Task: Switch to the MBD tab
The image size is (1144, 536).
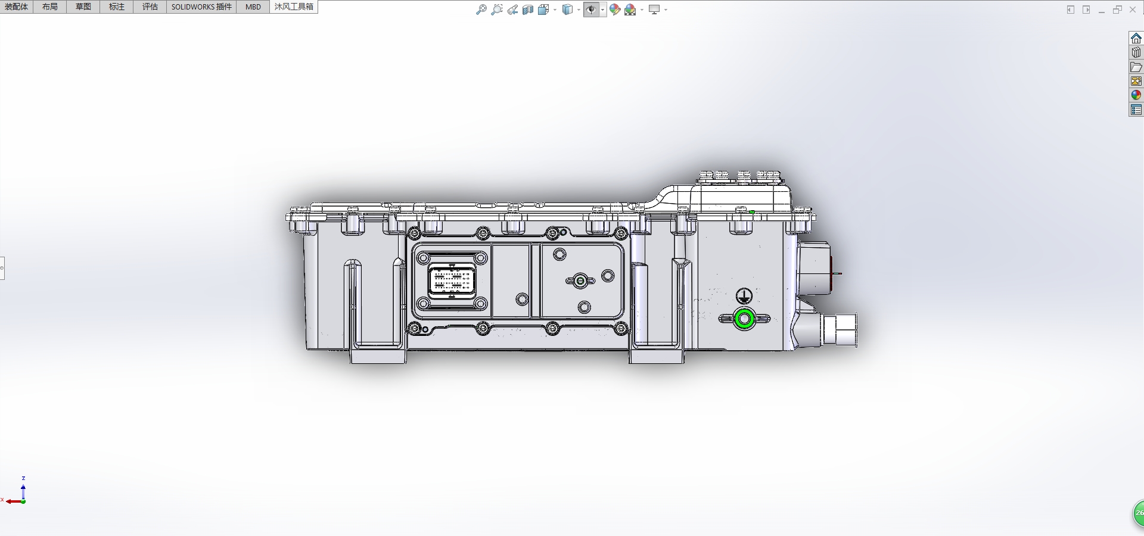Action: pos(253,7)
